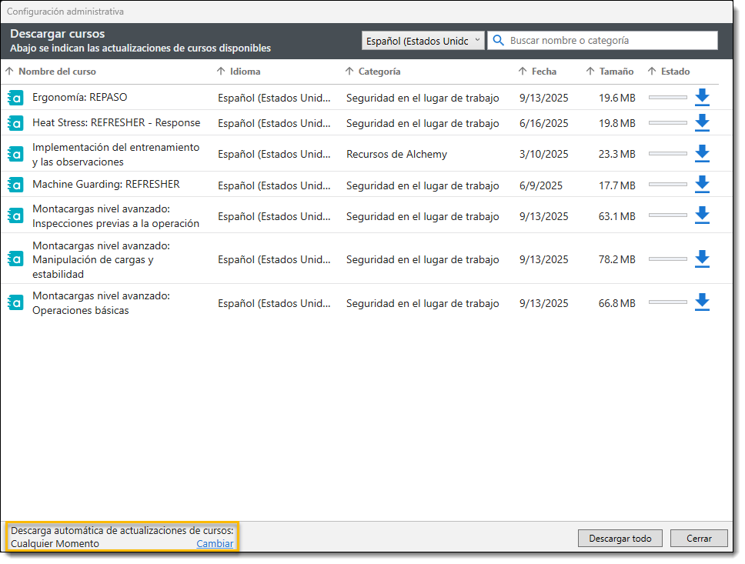Click the Cambiar link for automatic downloads
The image size is (745, 564).
click(215, 544)
